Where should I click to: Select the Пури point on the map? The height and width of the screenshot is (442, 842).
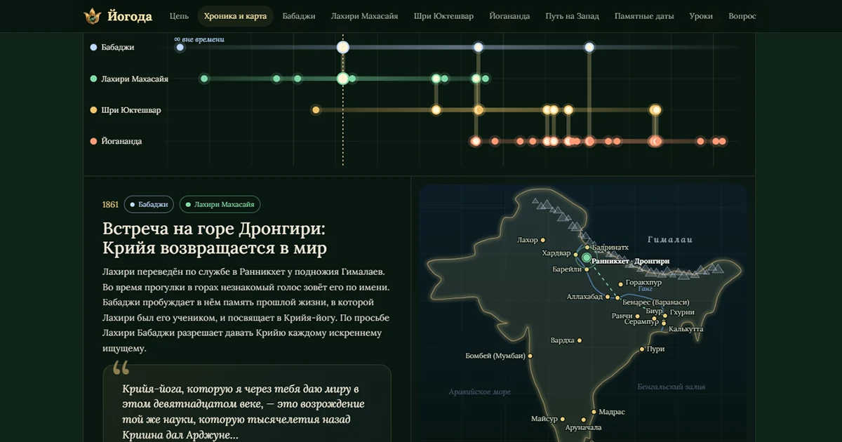(x=642, y=349)
